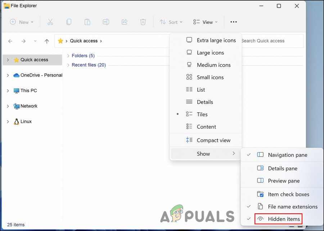
Task: Click the 25 items status text
Action: click(16, 225)
